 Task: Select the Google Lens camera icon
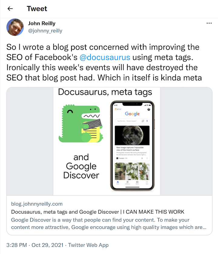pyautogui.click(x=143, y=121)
